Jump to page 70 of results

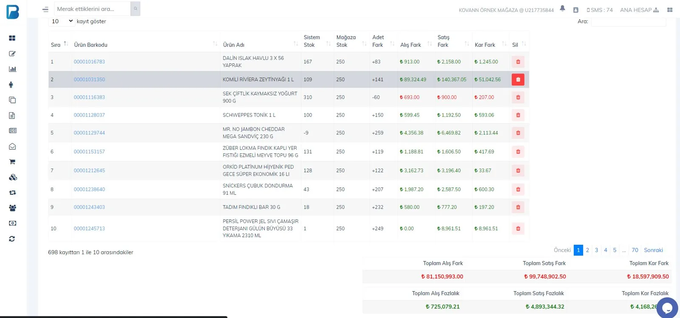click(x=635, y=250)
